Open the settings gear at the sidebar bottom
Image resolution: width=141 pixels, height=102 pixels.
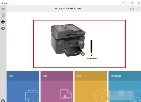pos(3,101)
